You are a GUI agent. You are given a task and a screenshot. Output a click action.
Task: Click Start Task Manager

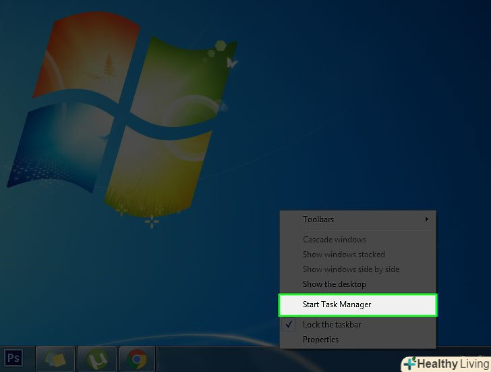[357, 304]
